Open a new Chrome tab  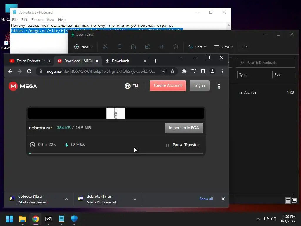(156, 61)
